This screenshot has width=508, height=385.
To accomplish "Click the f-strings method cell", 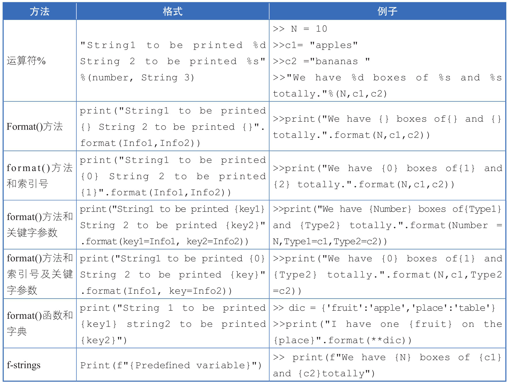I will (x=40, y=365).
